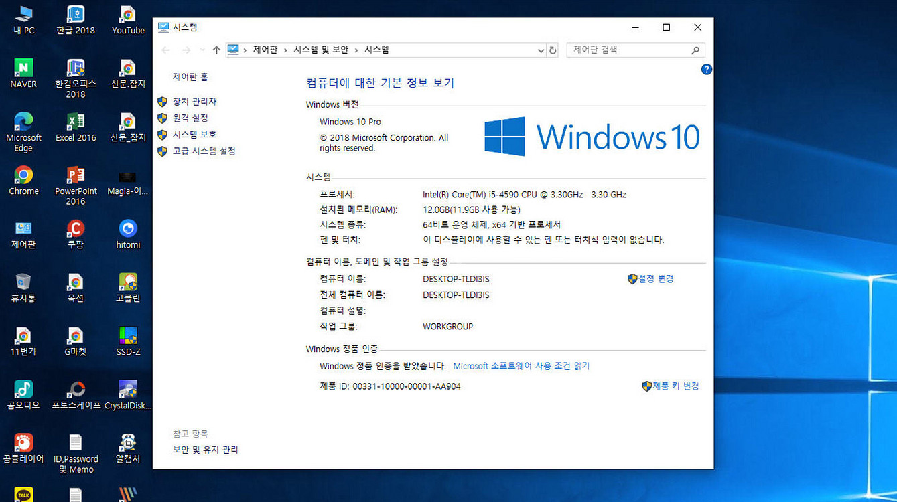Open the 옥션 desktop shortcut
897x502 pixels.
[x=76, y=287]
